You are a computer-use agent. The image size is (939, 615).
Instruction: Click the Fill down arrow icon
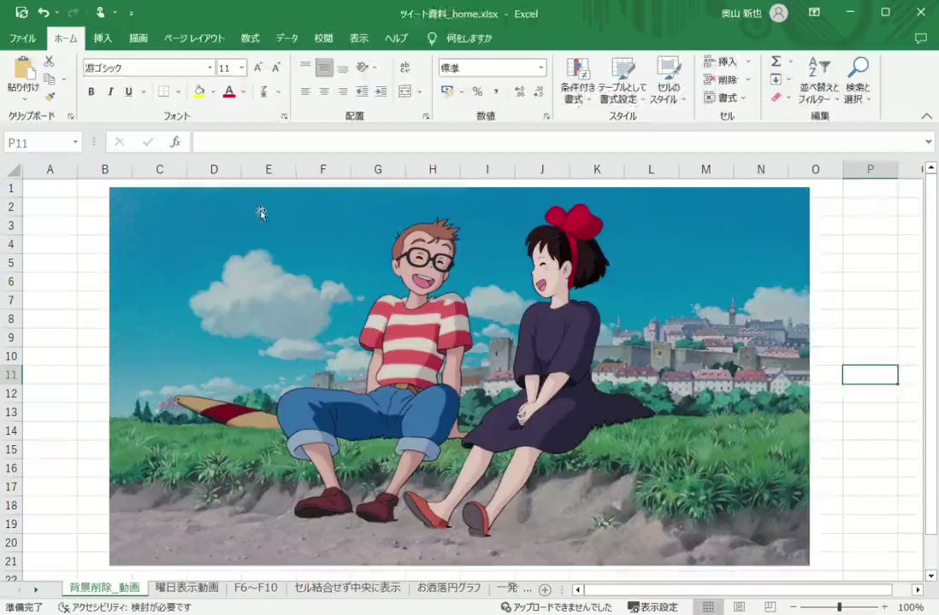[776, 79]
